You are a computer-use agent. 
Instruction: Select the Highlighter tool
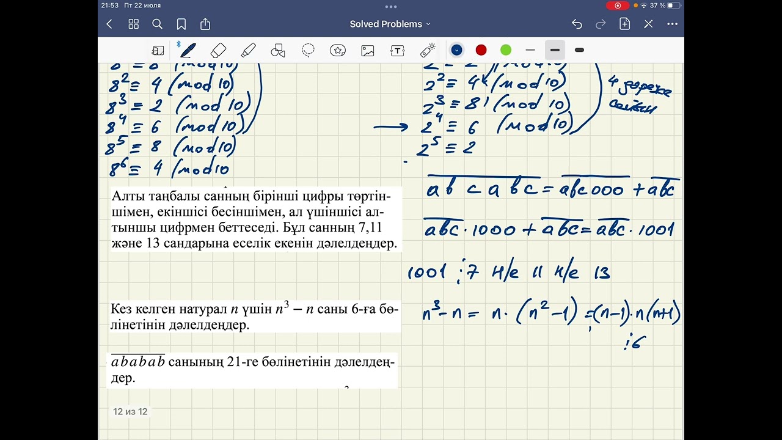tap(248, 50)
